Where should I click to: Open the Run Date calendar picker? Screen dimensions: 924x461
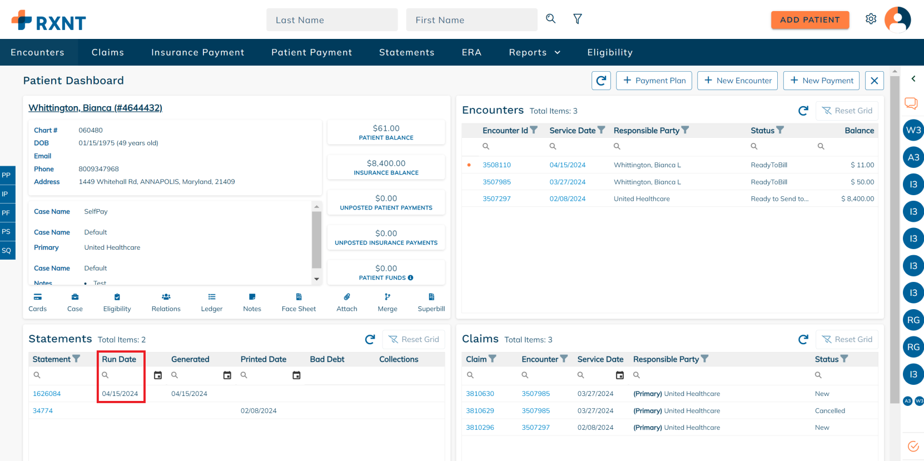(158, 375)
